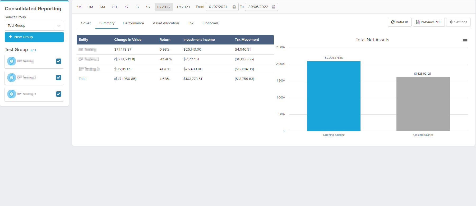Viewport: 476px width, 206px height.
Task: Open the Asset Allocation tab
Action: (x=166, y=23)
